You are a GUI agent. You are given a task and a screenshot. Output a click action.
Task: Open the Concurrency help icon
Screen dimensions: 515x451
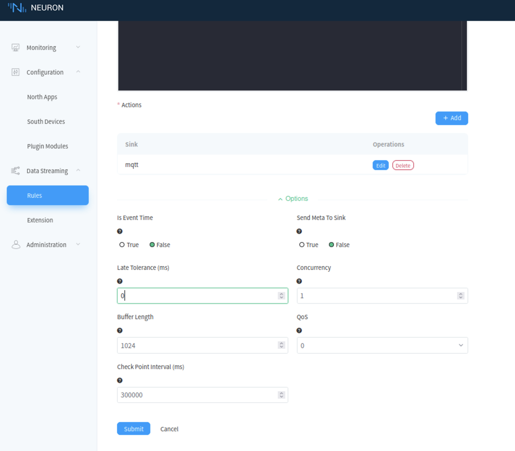click(x=299, y=281)
